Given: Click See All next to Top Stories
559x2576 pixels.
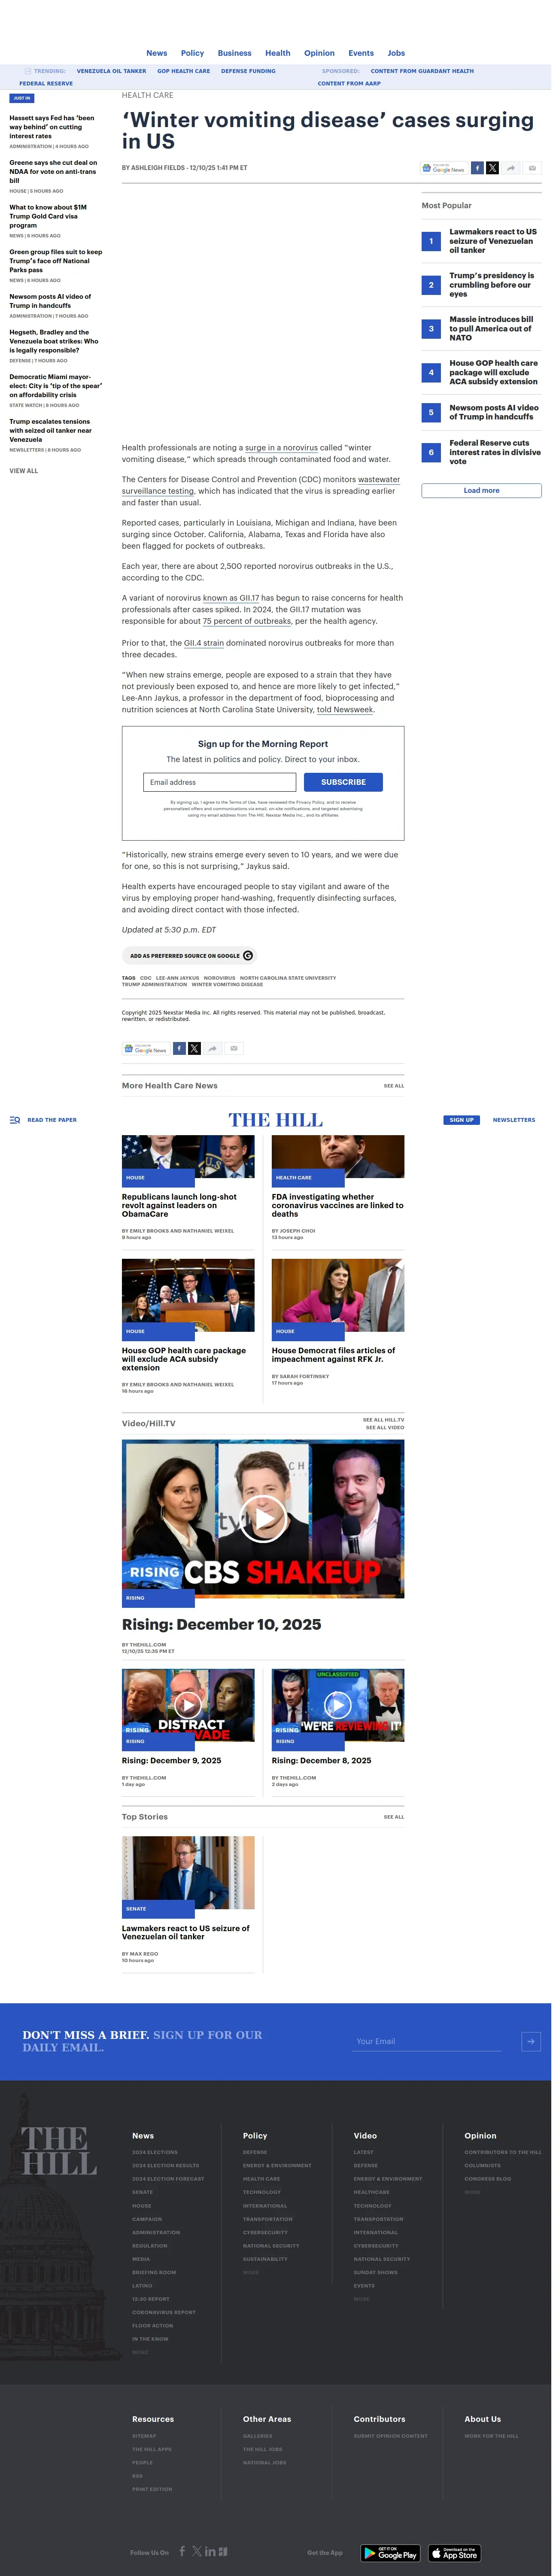Looking at the screenshot, I should pos(394,1817).
